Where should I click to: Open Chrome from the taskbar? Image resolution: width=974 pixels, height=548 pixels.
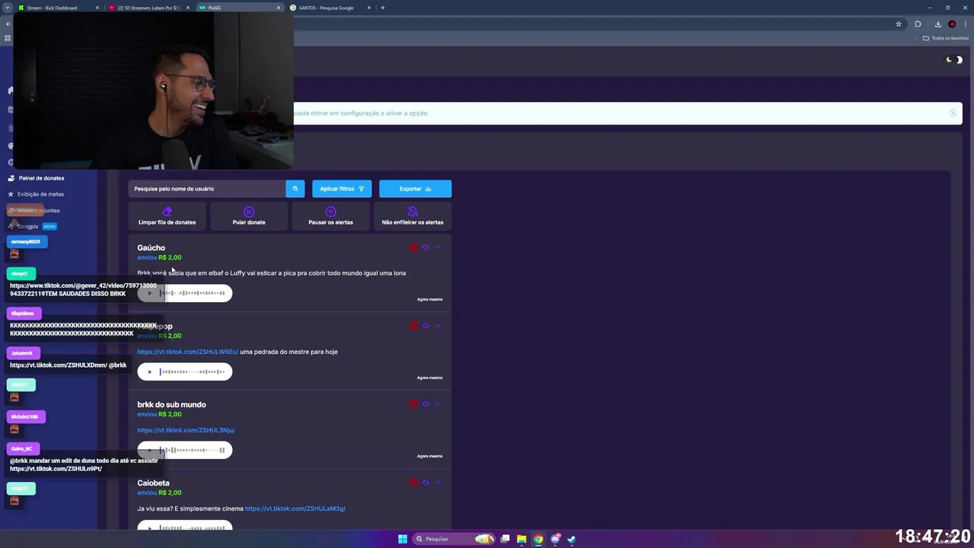[x=538, y=539]
